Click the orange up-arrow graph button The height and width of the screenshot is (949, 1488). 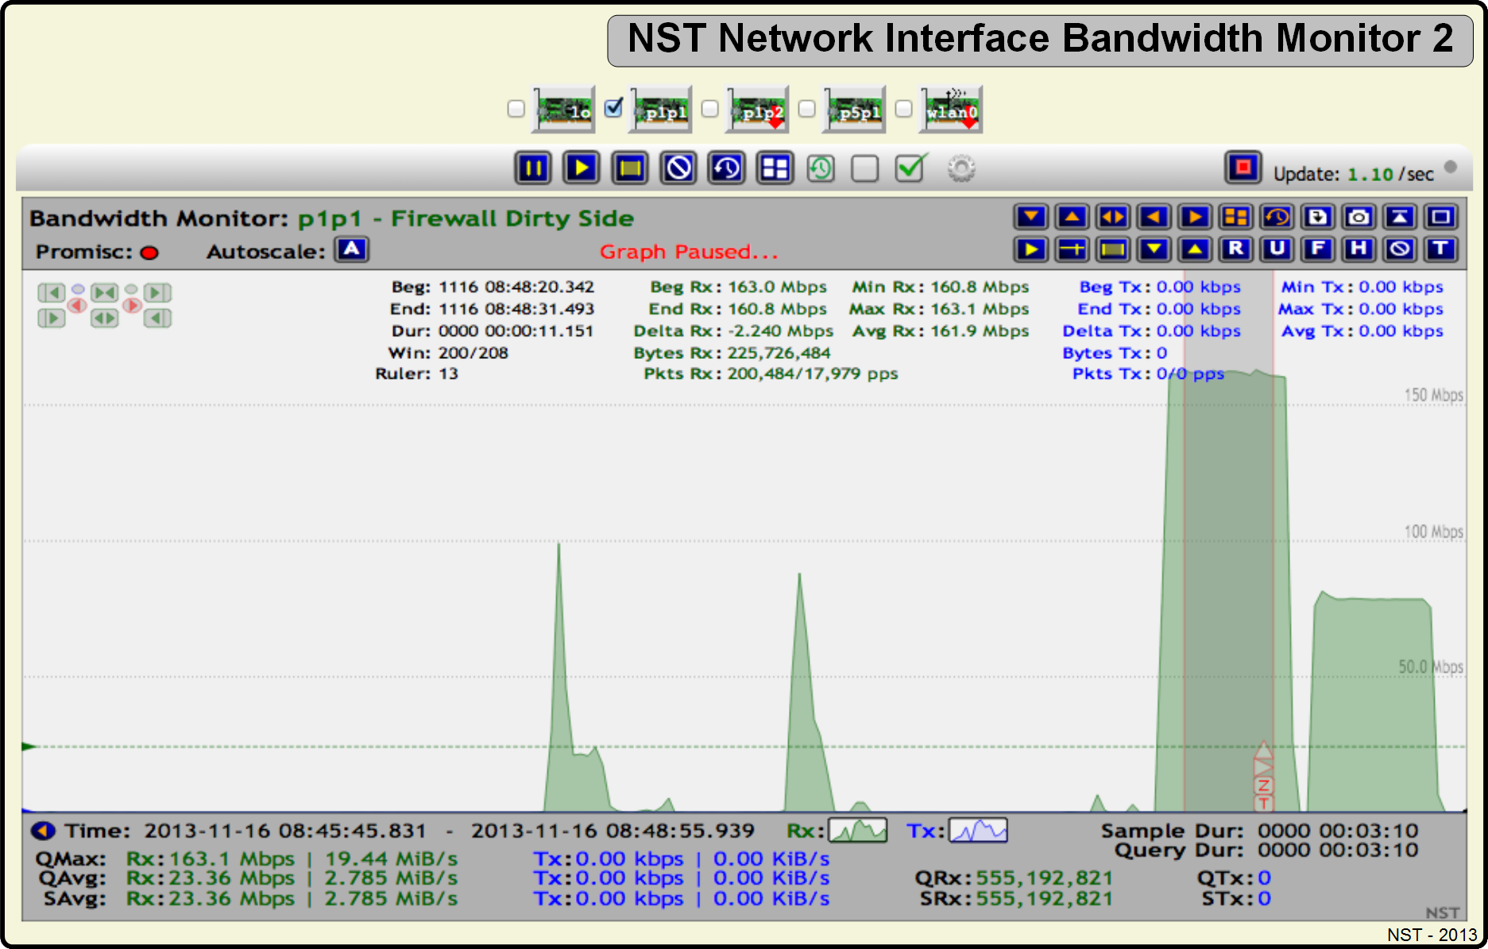click(x=1073, y=217)
